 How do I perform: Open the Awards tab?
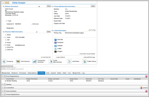pos(53,73)
